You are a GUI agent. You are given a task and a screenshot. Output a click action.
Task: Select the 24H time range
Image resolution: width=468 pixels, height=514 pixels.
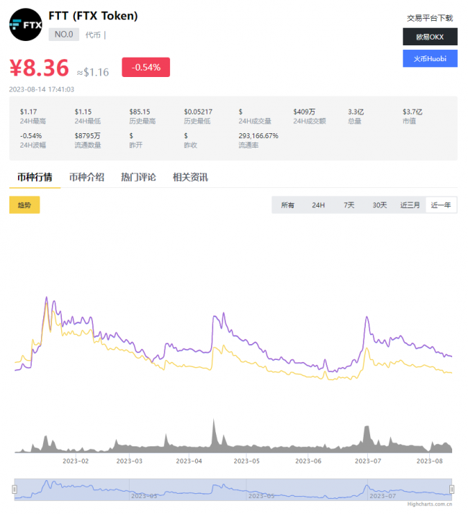click(318, 205)
